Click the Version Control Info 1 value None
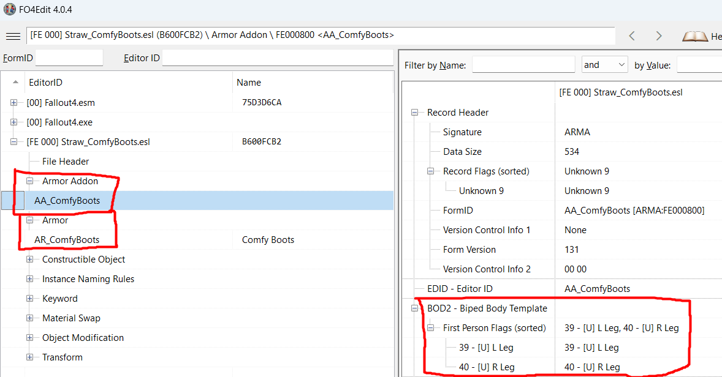722x377 pixels. point(575,230)
